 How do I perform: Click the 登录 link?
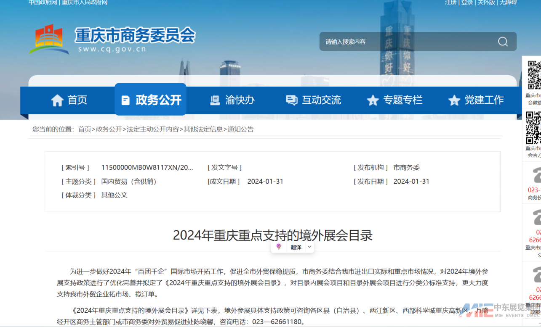(467, 3)
